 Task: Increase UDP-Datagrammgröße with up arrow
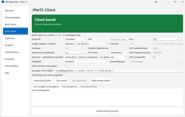178,53
